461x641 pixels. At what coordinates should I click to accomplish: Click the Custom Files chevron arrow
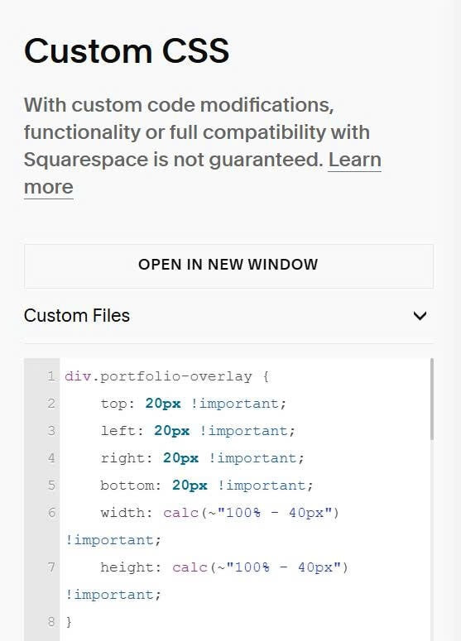(x=420, y=316)
